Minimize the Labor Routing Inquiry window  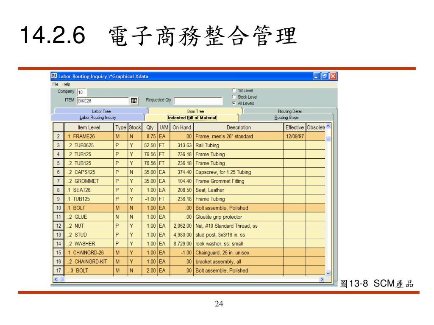pos(316,76)
